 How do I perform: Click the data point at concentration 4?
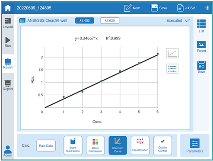click(x=120, y=71)
